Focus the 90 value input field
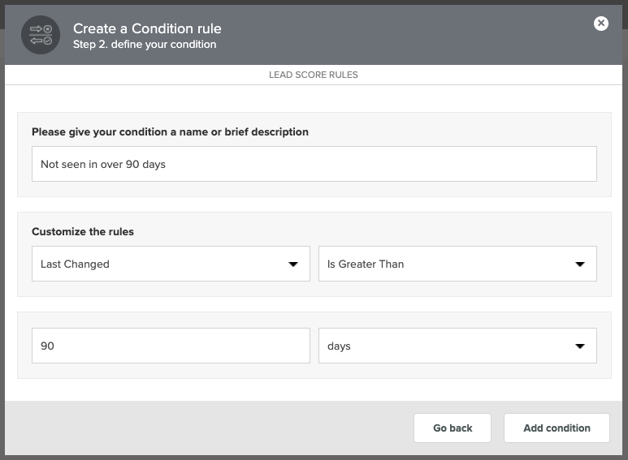 click(x=171, y=346)
